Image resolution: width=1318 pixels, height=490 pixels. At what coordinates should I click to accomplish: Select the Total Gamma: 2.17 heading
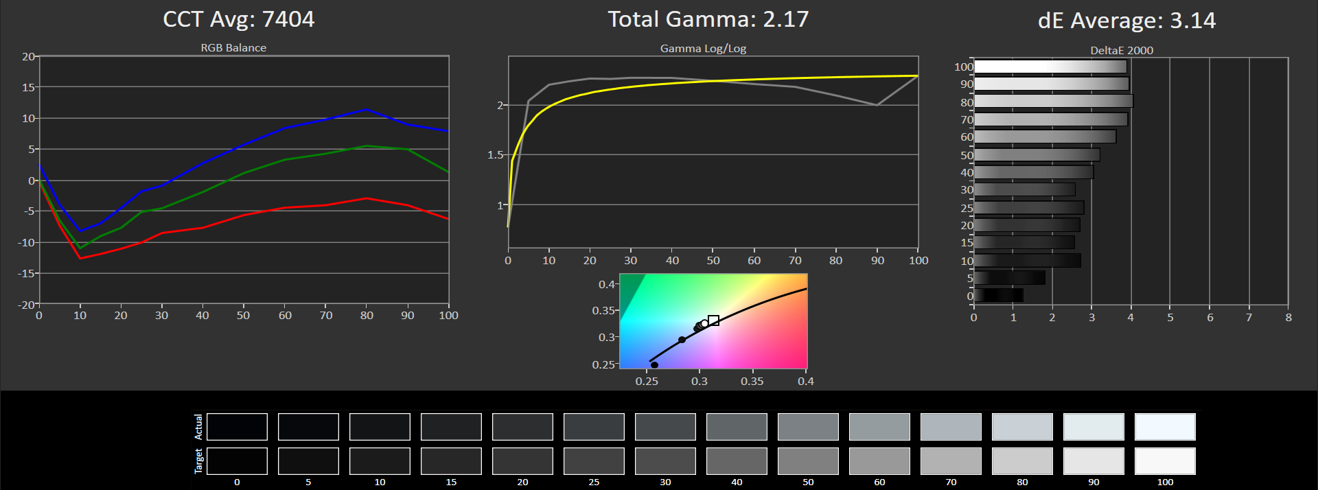point(708,19)
